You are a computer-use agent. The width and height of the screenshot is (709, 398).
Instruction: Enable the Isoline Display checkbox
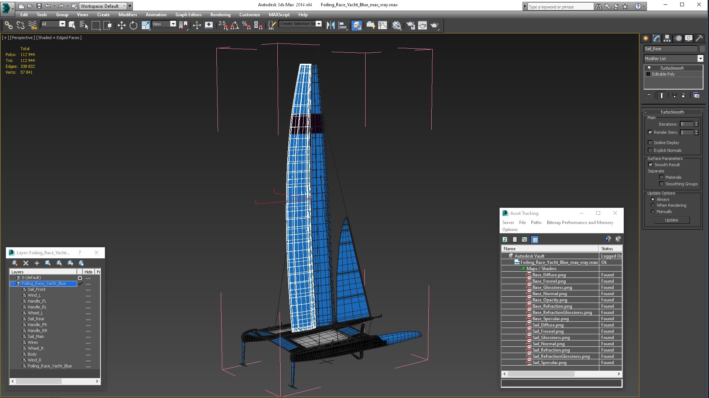tap(650, 143)
